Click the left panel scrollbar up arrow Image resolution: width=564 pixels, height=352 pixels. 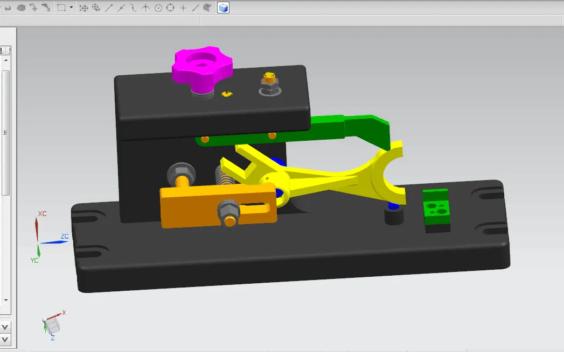click(6, 60)
